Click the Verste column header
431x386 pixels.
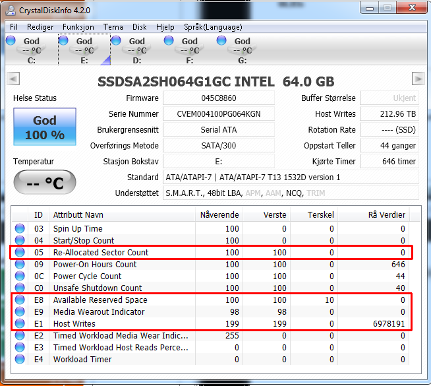pyautogui.click(x=267, y=214)
